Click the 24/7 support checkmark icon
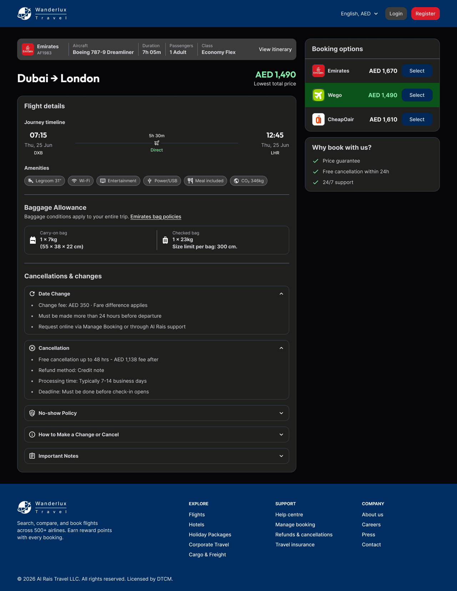The width and height of the screenshot is (457, 591). click(316, 182)
